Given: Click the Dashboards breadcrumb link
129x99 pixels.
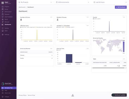Looking at the screenshot, I should (x=22, y=7).
